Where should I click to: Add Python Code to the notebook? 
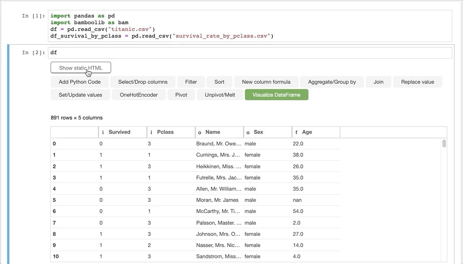(x=80, y=82)
